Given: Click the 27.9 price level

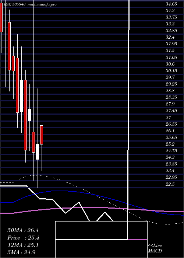Looking at the screenshot, I should tap(170, 104).
